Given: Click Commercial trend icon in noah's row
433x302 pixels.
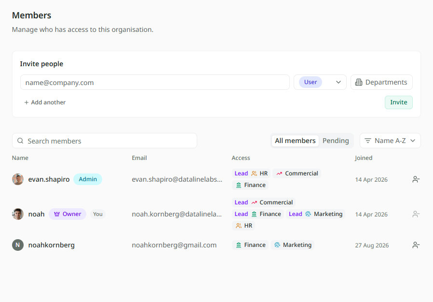Looking at the screenshot, I should 254,202.
